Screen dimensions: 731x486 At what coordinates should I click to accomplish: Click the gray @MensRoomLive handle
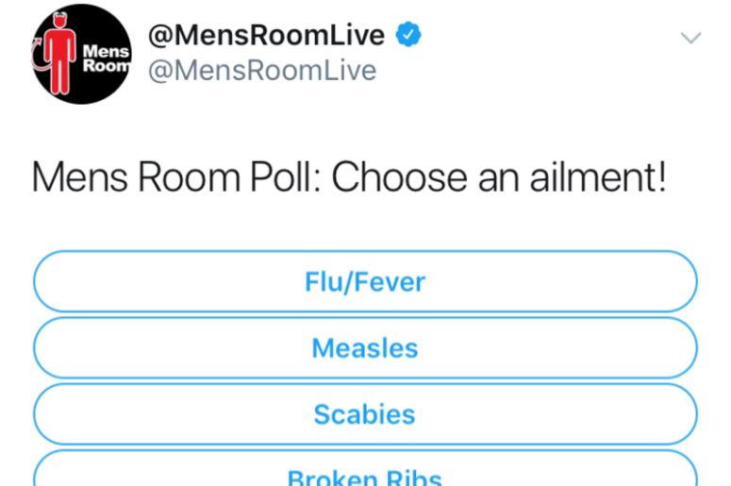tap(262, 71)
